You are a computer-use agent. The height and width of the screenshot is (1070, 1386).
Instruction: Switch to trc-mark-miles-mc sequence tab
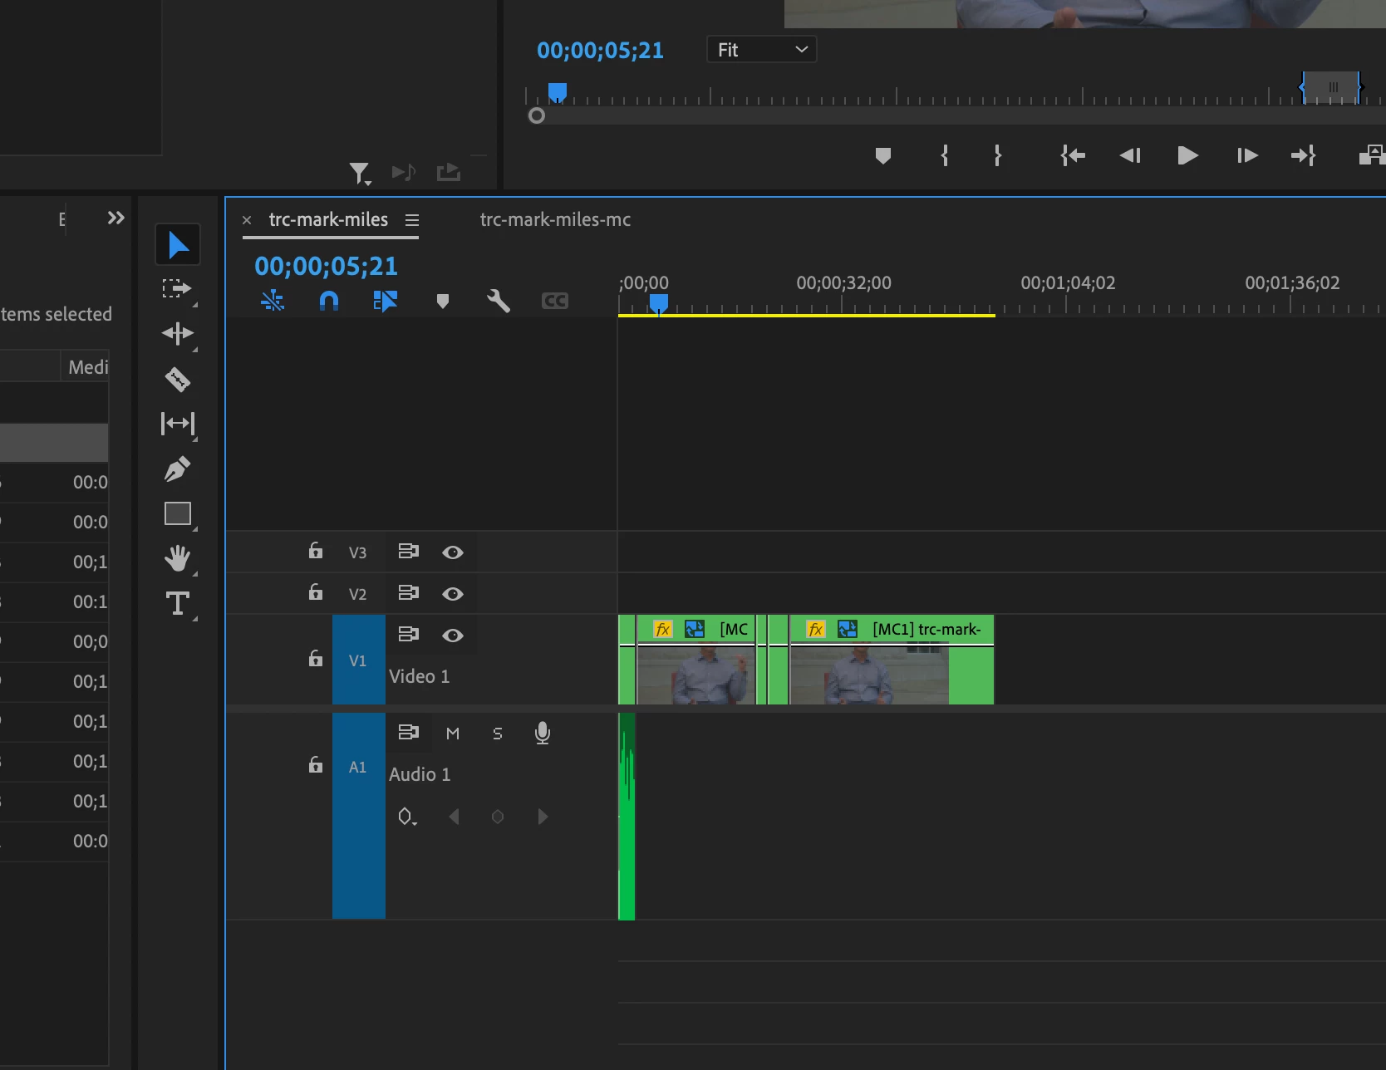pyautogui.click(x=555, y=219)
